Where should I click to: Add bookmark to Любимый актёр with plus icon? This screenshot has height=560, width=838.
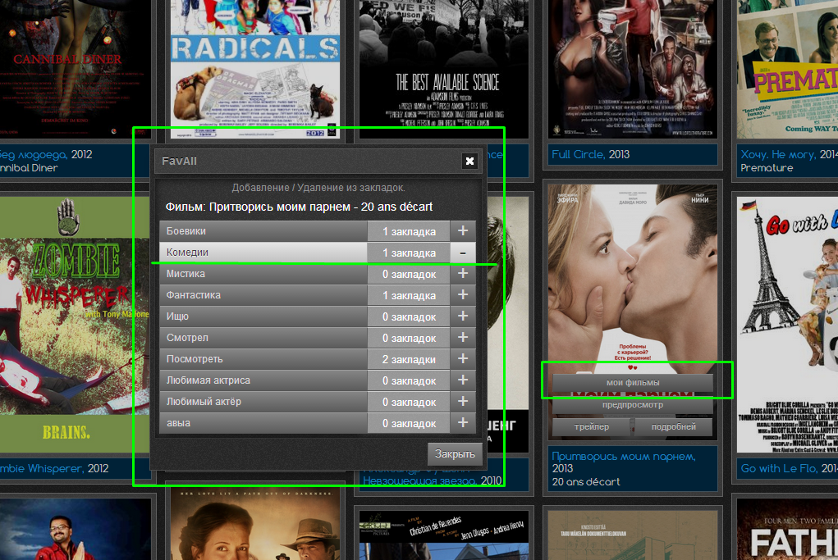(x=463, y=402)
